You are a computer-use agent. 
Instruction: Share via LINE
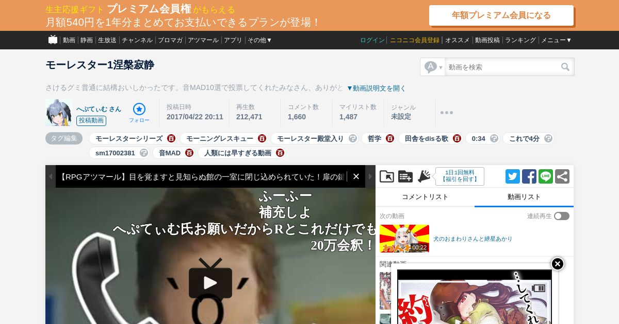546,176
